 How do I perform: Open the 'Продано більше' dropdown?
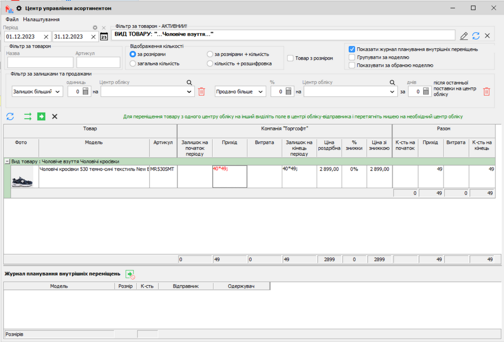tap(240, 92)
